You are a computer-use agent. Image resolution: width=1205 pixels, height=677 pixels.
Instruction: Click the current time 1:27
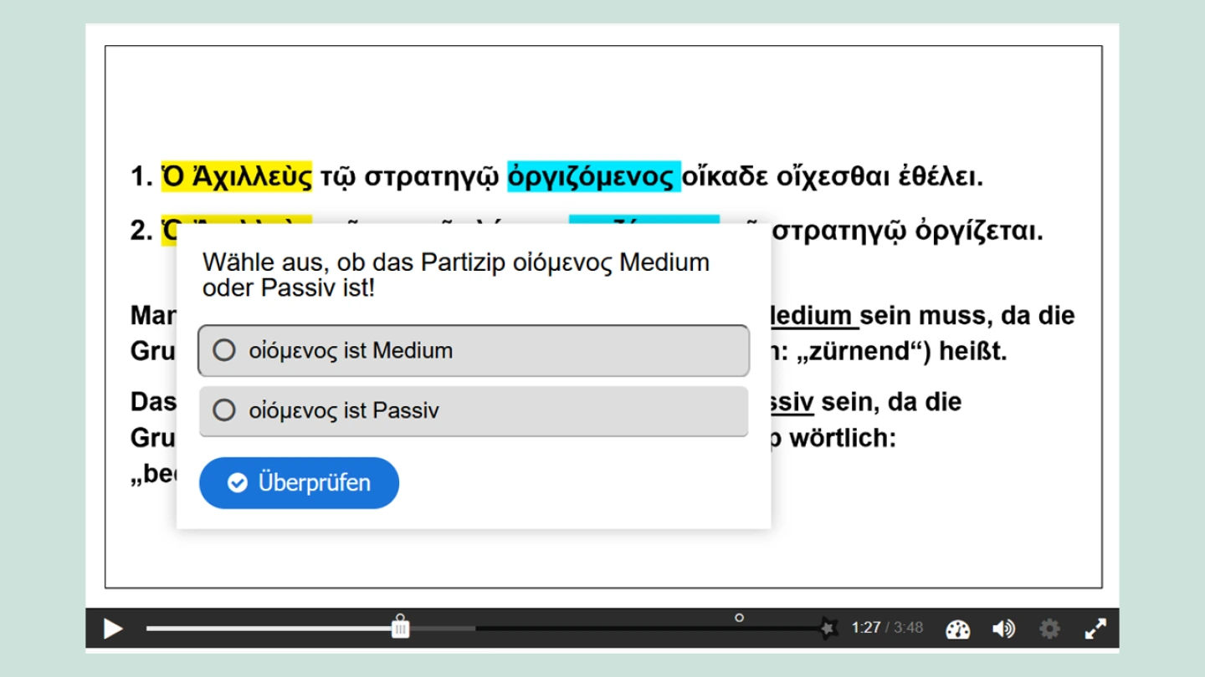coord(865,628)
